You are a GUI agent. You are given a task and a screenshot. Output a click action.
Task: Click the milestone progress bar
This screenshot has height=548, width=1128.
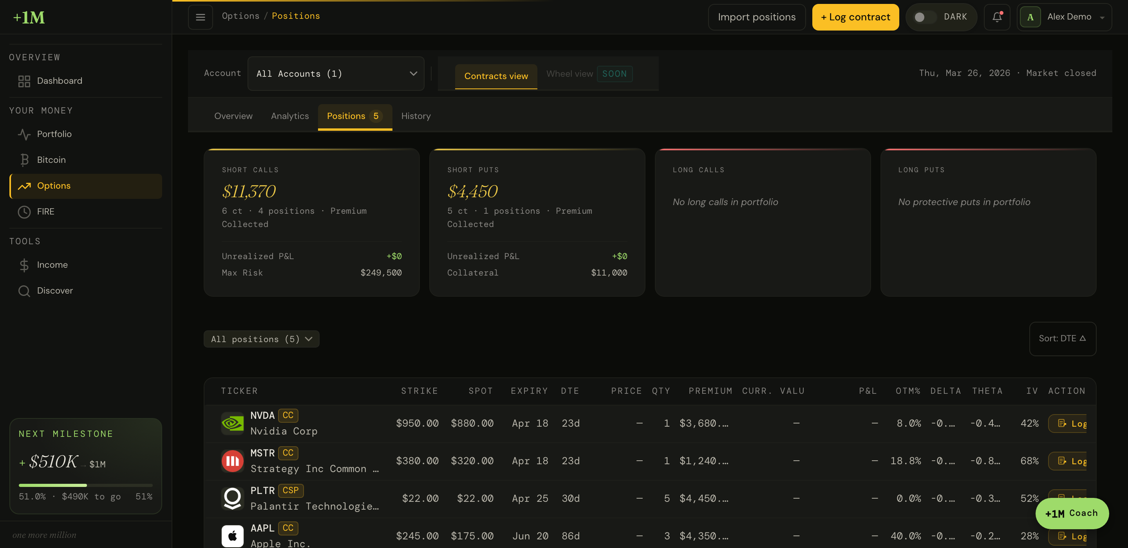coord(85,485)
